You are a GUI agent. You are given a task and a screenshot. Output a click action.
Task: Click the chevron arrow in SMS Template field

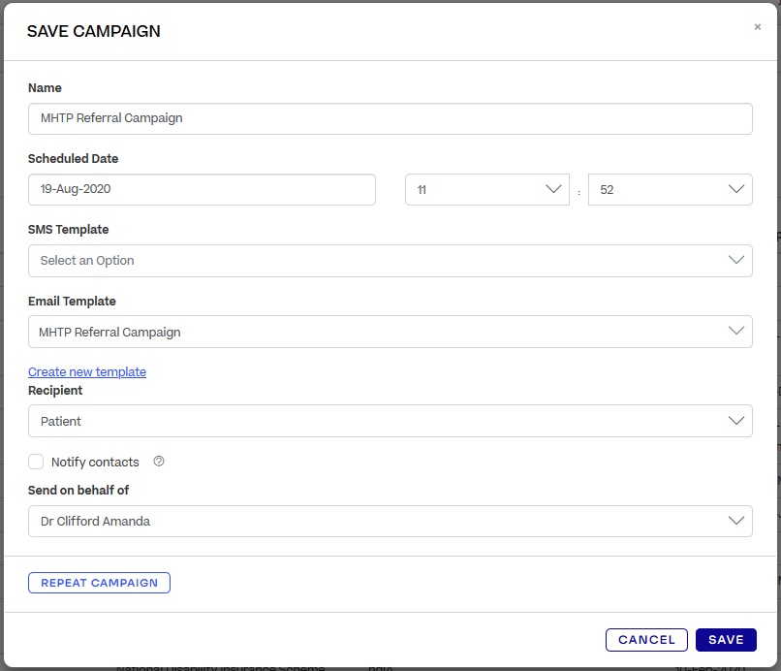pyautogui.click(x=736, y=260)
